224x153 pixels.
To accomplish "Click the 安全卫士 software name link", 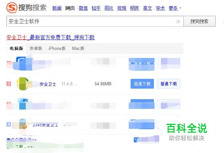I will pos(48,84).
